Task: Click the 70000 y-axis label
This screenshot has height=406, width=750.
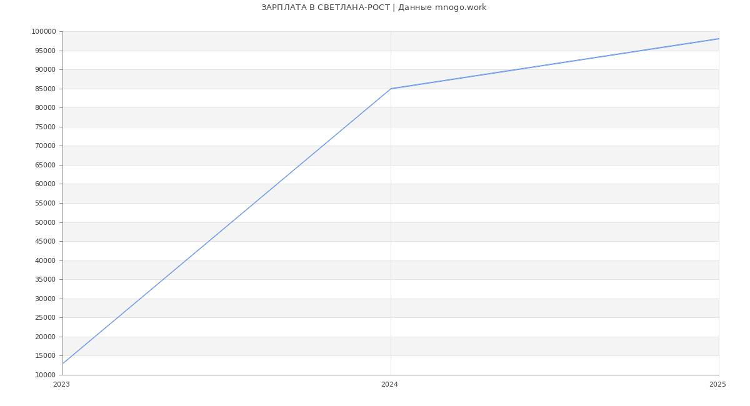Action: pos(45,146)
